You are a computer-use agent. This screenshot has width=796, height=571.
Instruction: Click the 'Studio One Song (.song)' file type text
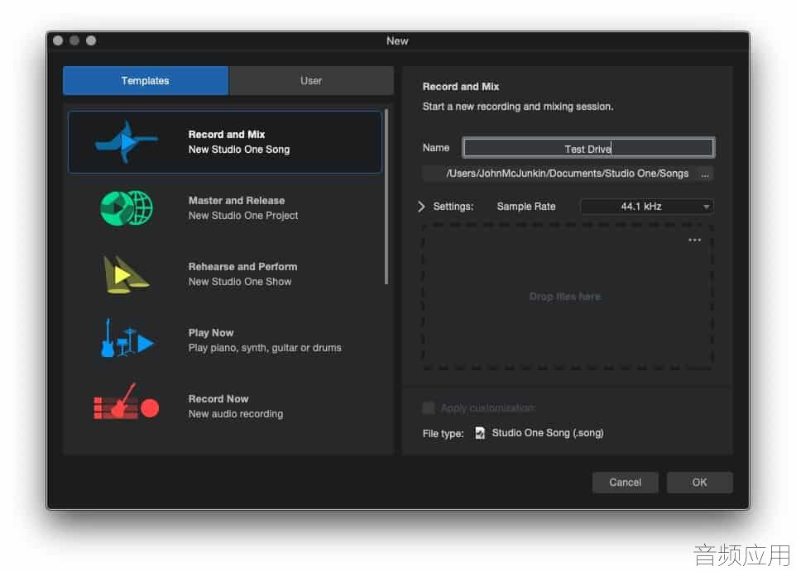pyautogui.click(x=548, y=433)
